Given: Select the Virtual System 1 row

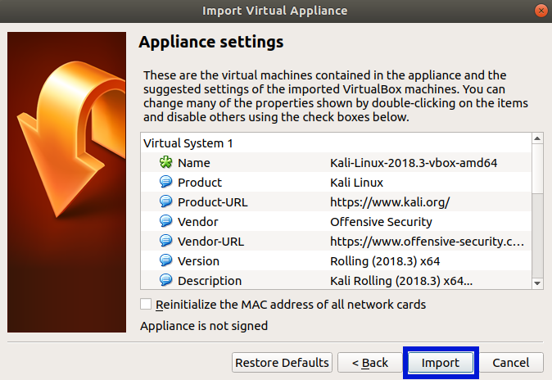Looking at the screenshot, I should pos(337,143).
